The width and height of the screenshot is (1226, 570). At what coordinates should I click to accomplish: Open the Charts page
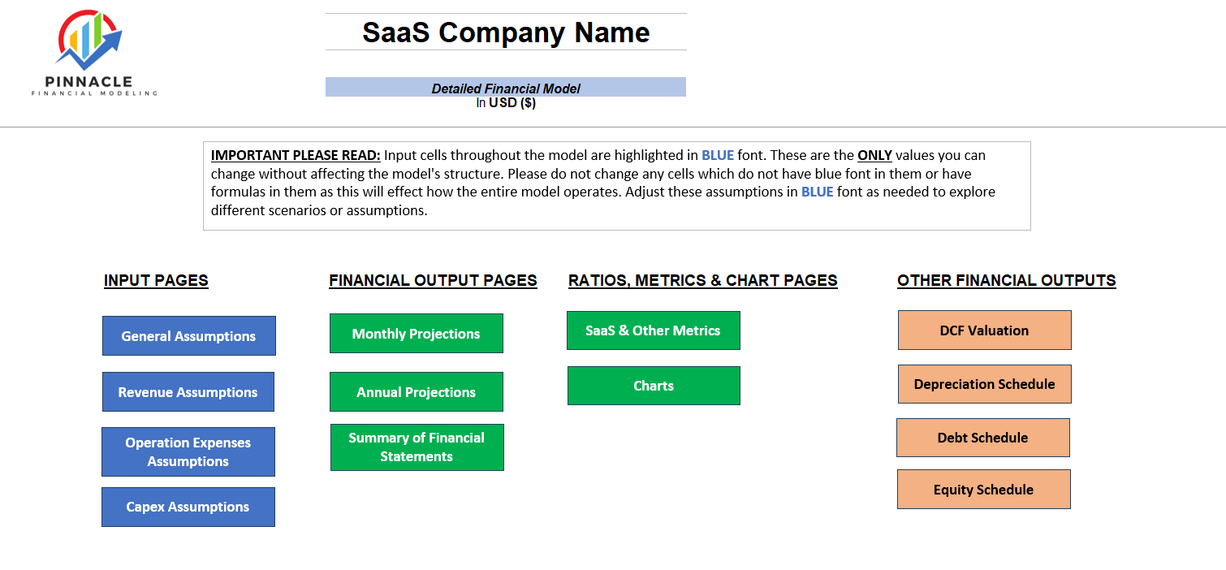[654, 385]
